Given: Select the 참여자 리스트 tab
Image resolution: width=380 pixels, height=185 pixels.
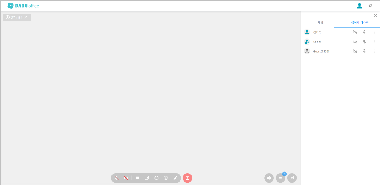Looking at the screenshot, I should coord(360,22).
